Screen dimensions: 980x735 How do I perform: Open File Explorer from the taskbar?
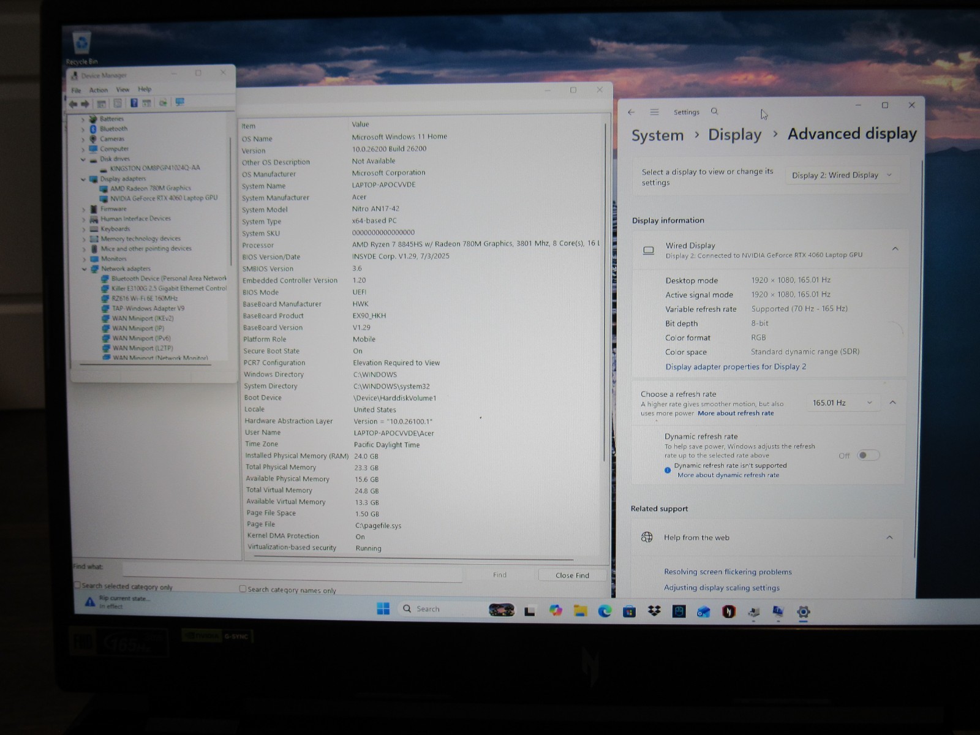pyautogui.click(x=580, y=611)
